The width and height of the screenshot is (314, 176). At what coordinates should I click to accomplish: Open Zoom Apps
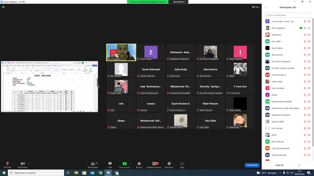point(182,165)
